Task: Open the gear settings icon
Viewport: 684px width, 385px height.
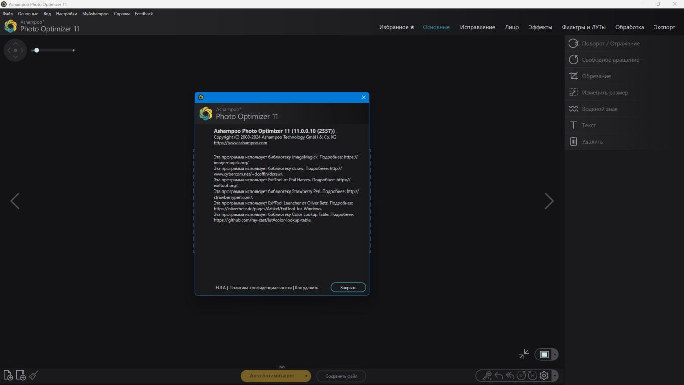Action: [544, 375]
